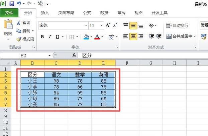This screenshot has width=208, height=136.
Task: Align text right
Action: [141, 36]
